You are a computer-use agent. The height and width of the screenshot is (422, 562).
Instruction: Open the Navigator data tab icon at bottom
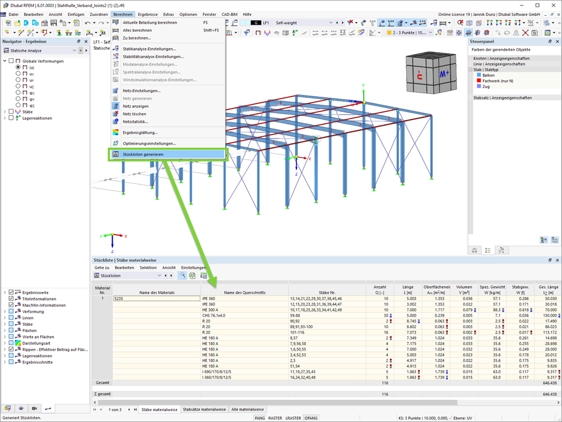[8, 408]
